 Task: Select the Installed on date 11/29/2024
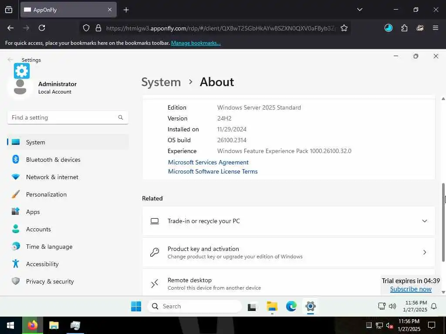(232, 129)
